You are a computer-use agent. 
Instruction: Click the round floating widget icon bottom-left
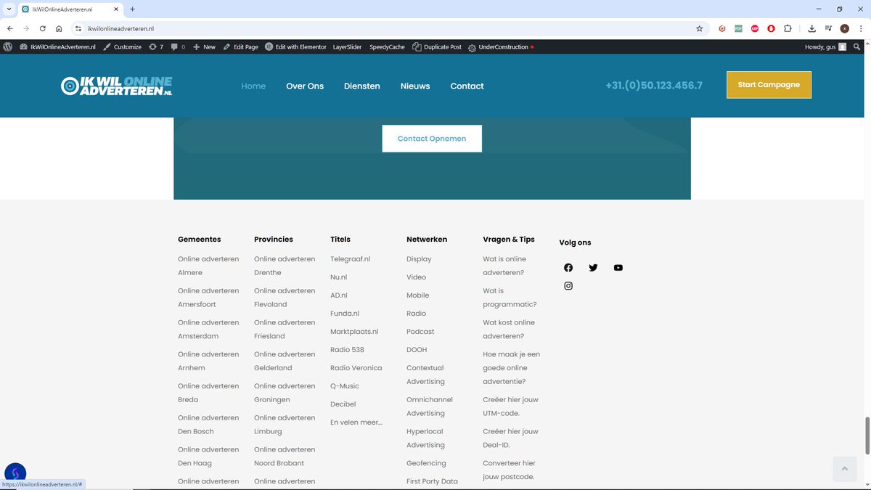[15, 473]
